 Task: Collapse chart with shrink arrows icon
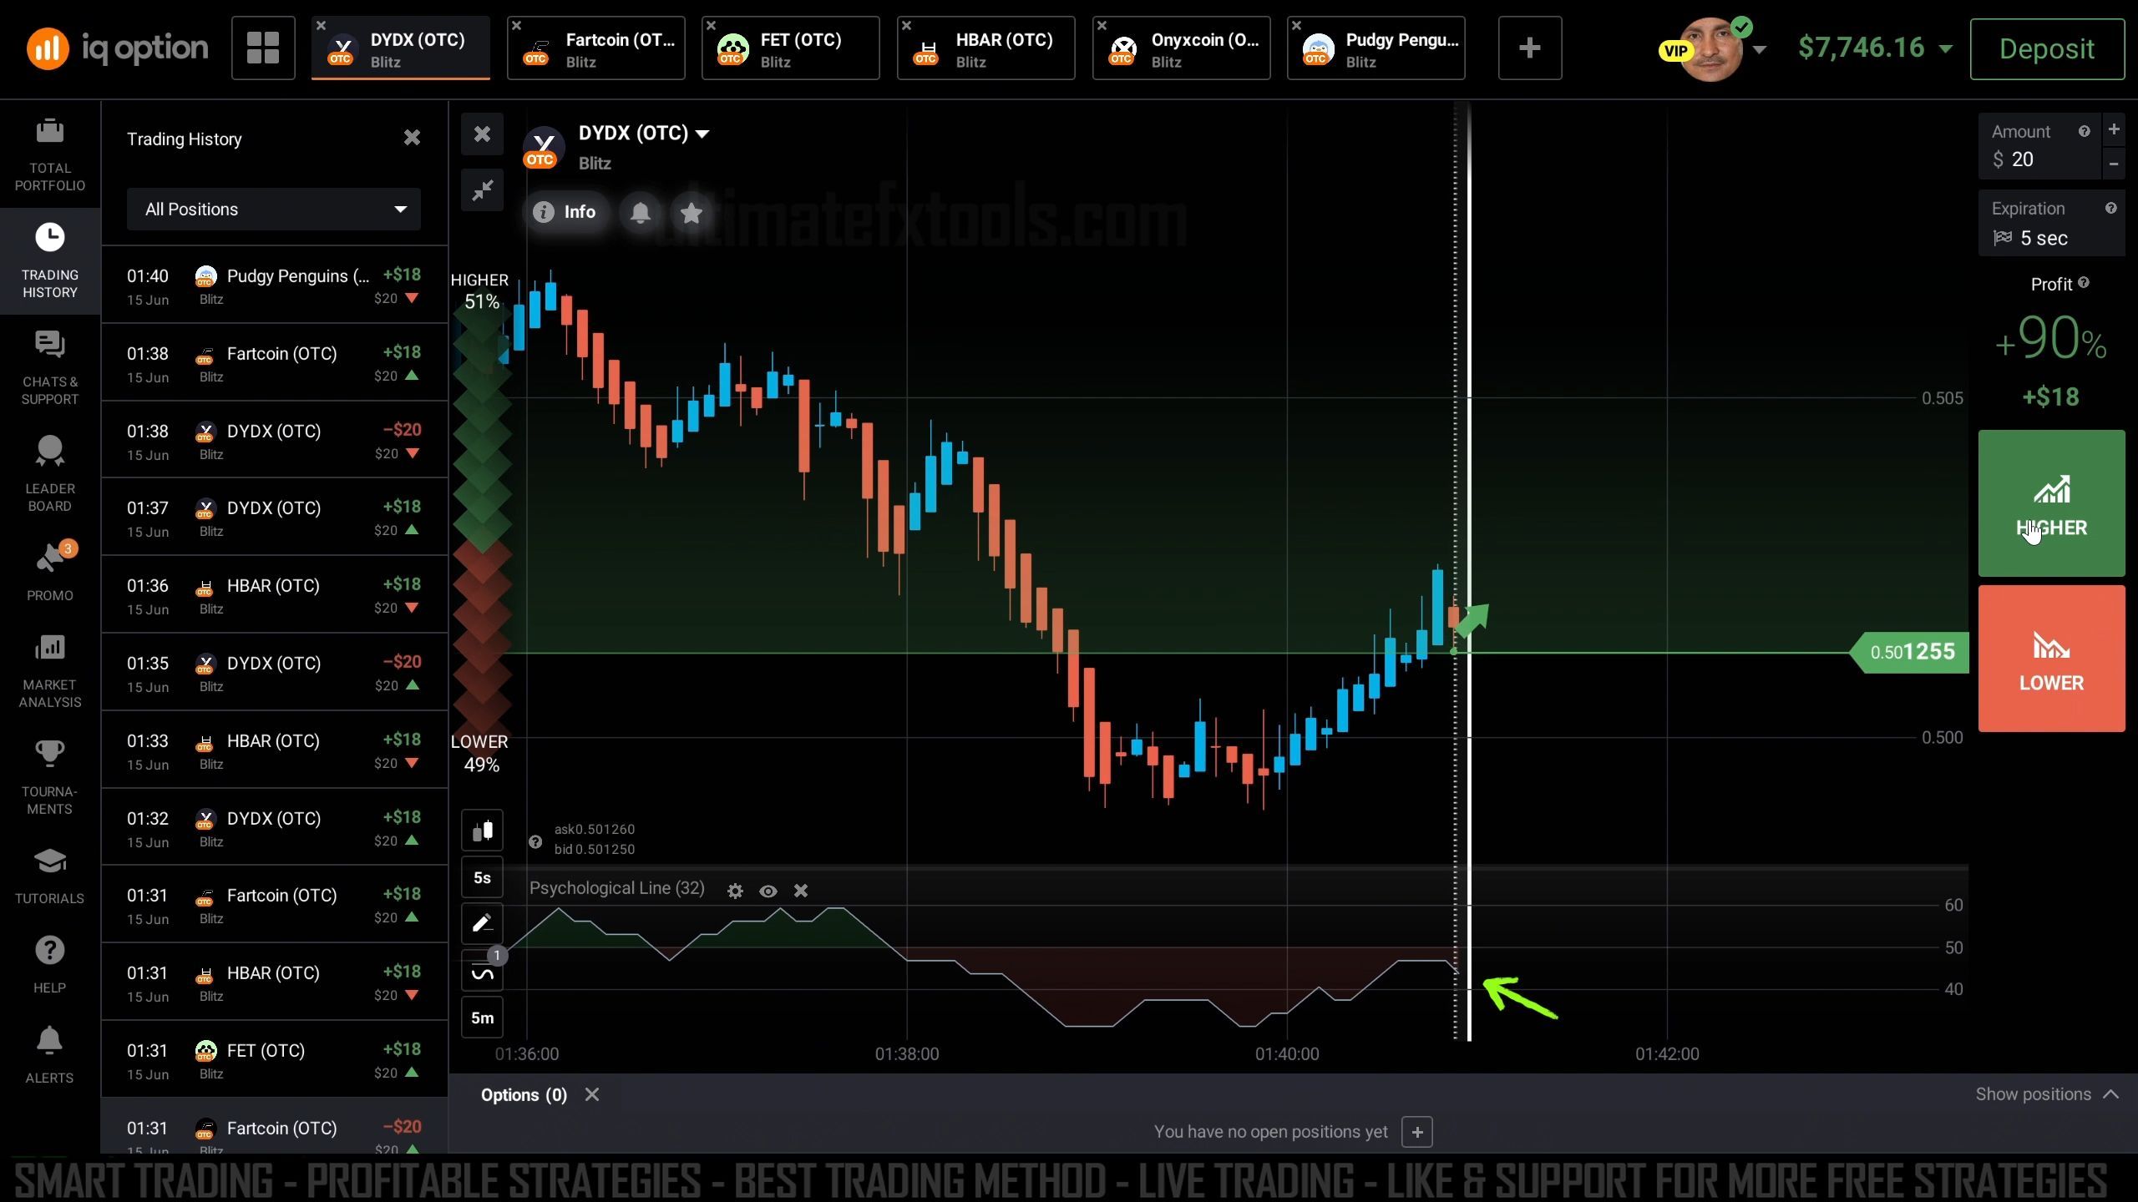(x=483, y=190)
